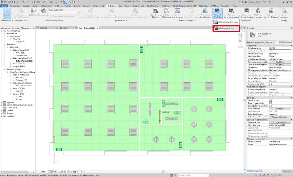Viewport: 293px width, 177px height.
Task: Expand the Légendes tree node
Action: tap(2, 102)
